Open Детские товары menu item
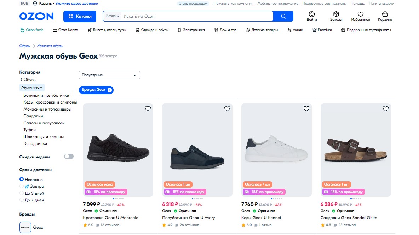The image size is (419, 235). [262, 30]
